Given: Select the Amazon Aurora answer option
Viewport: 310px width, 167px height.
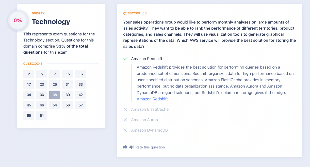Looking at the screenshot, I should tap(145, 120).
